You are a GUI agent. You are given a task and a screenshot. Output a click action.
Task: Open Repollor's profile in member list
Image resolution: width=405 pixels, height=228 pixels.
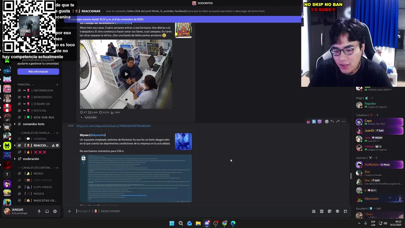click(379, 105)
